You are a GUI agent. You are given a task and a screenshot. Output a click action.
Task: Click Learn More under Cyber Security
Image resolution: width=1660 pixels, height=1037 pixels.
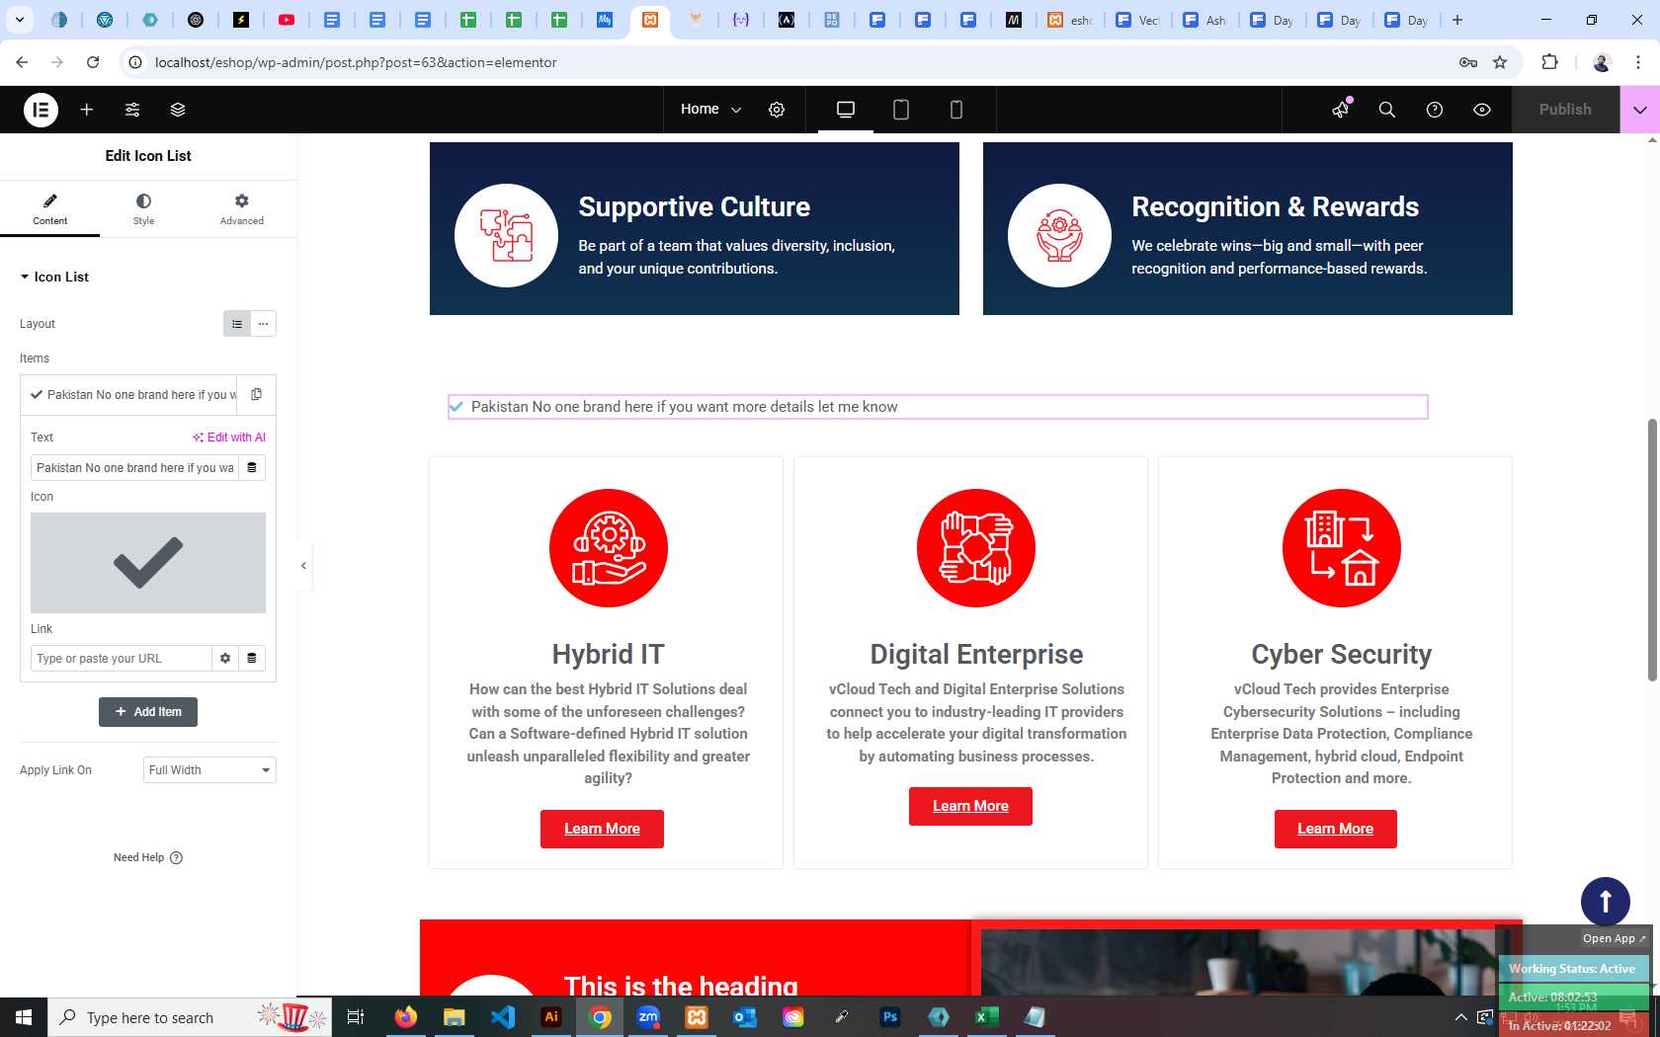click(x=1335, y=829)
